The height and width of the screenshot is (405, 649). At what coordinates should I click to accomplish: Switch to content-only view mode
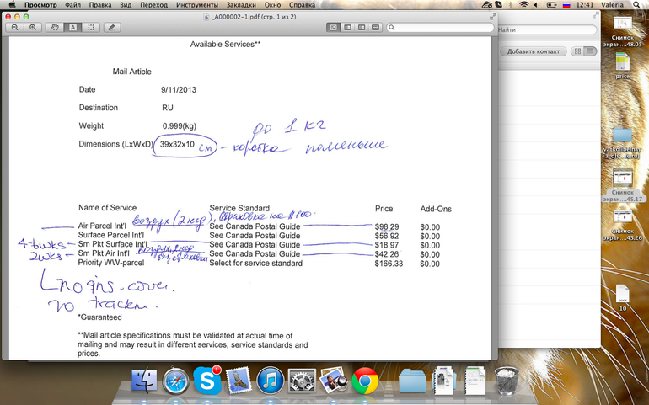click(334, 28)
